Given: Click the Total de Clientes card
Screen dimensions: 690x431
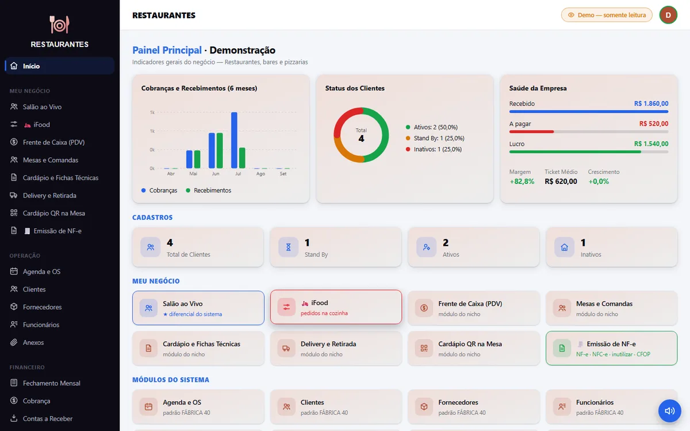Looking at the screenshot, I should [x=198, y=247].
